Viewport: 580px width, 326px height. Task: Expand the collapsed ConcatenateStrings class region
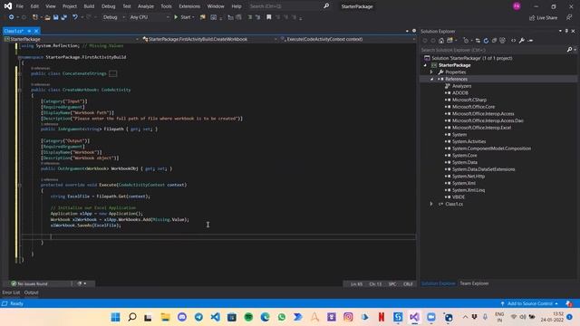tap(20, 73)
